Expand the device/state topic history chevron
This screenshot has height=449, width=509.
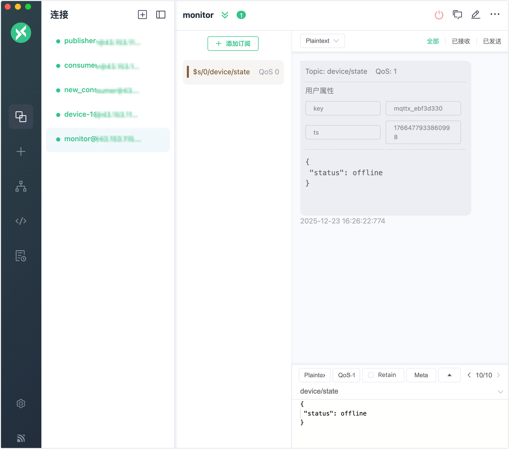pos(500,392)
